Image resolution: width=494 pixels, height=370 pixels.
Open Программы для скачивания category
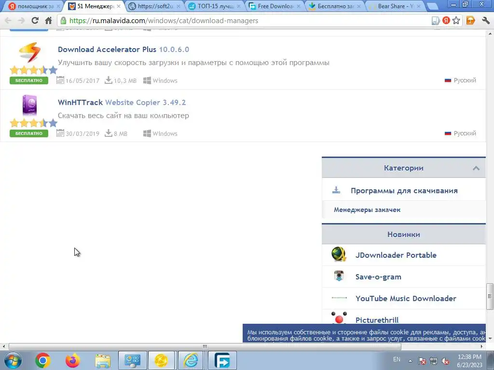click(x=404, y=191)
